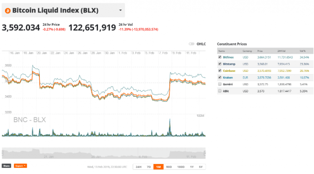Enable the Gemini checkbox

coord(220,84)
